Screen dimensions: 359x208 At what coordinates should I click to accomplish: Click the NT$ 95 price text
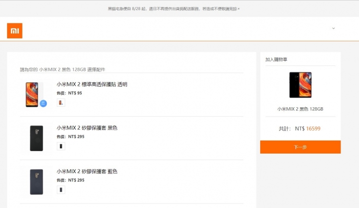pos(75,93)
